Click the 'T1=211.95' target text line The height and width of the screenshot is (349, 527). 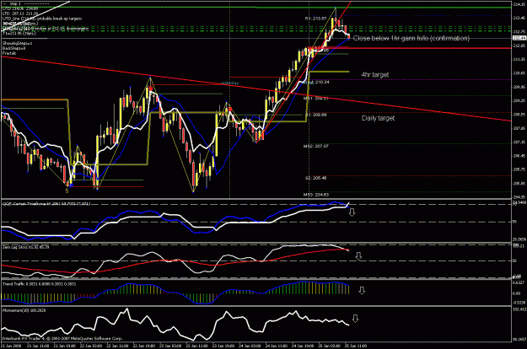(x=19, y=34)
